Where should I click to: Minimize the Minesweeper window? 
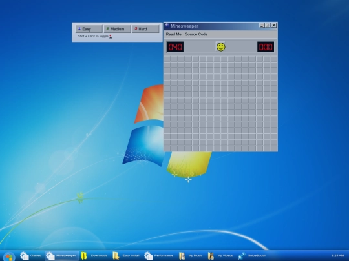coord(262,26)
